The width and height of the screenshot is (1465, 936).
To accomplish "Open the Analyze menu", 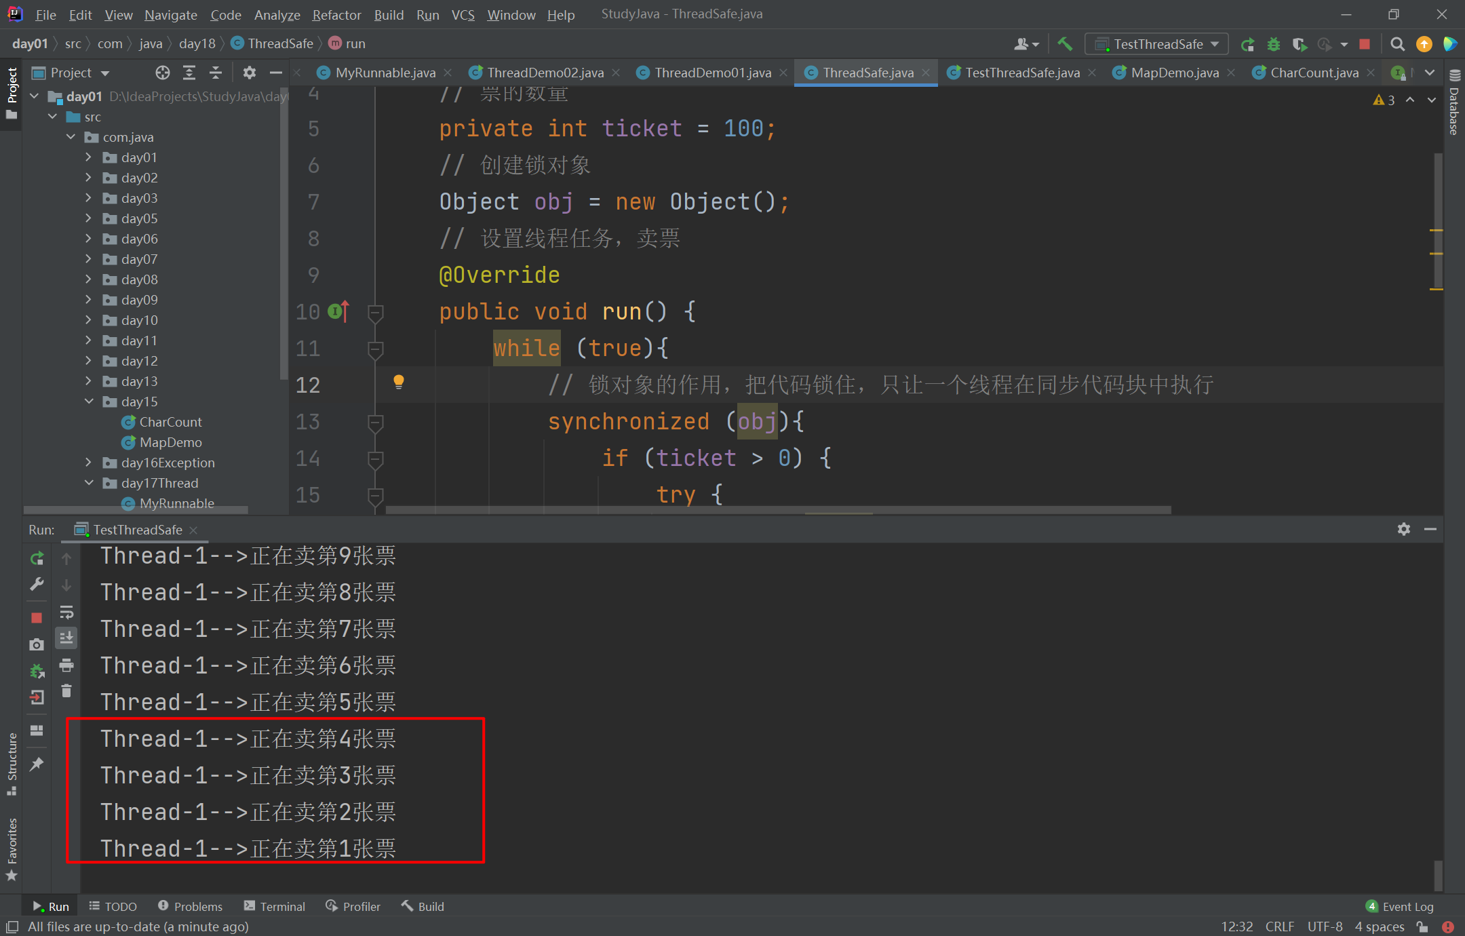I will click(x=277, y=14).
